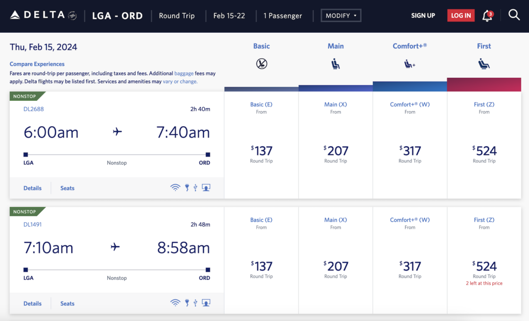Click the Wi-Fi amenity icon for flight DL2688

pyautogui.click(x=175, y=187)
